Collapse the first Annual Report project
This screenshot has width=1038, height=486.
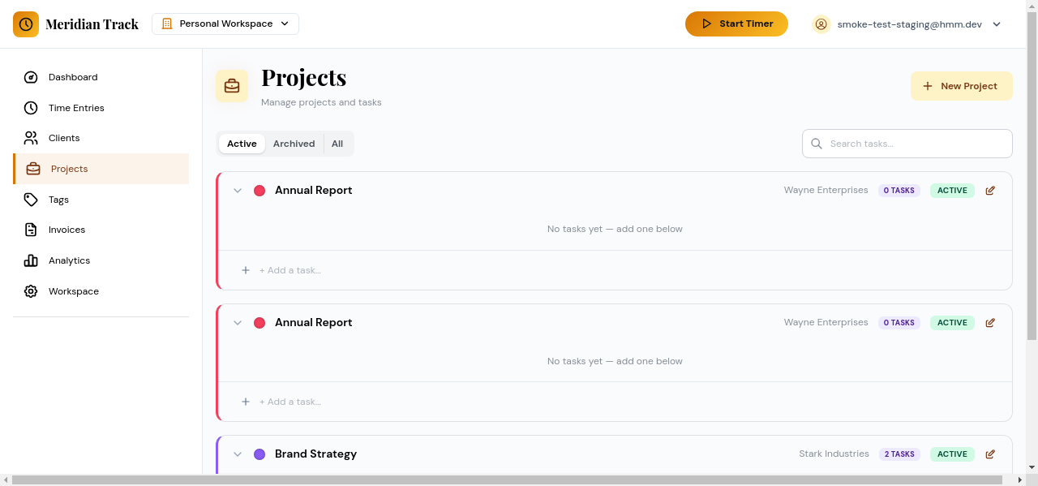[x=238, y=190]
